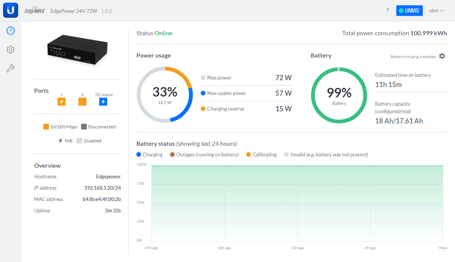Click the MAC address b4:fb:e4:4f:00:2b
This screenshot has height=262, width=455.
coord(102,199)
